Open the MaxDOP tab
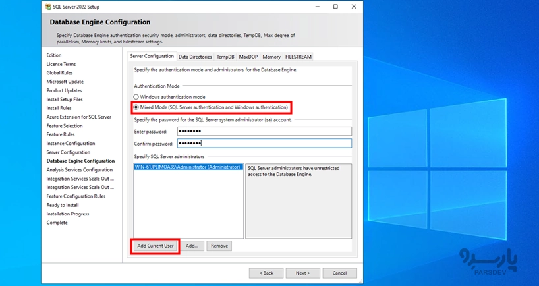 pos(248,57)
